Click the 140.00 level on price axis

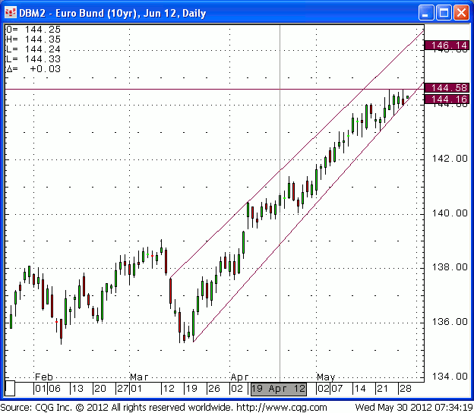tap(448, 213)
